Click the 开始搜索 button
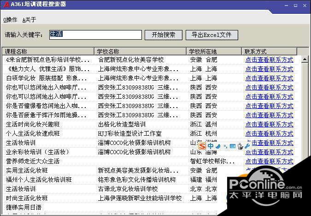The image size is (311, 216). (164, 35)
